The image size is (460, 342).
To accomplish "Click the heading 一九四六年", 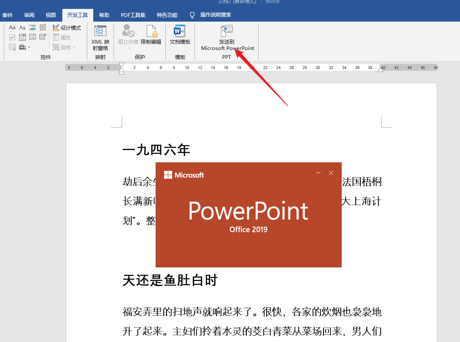I will pyautogui.click(x=156, y=150).
